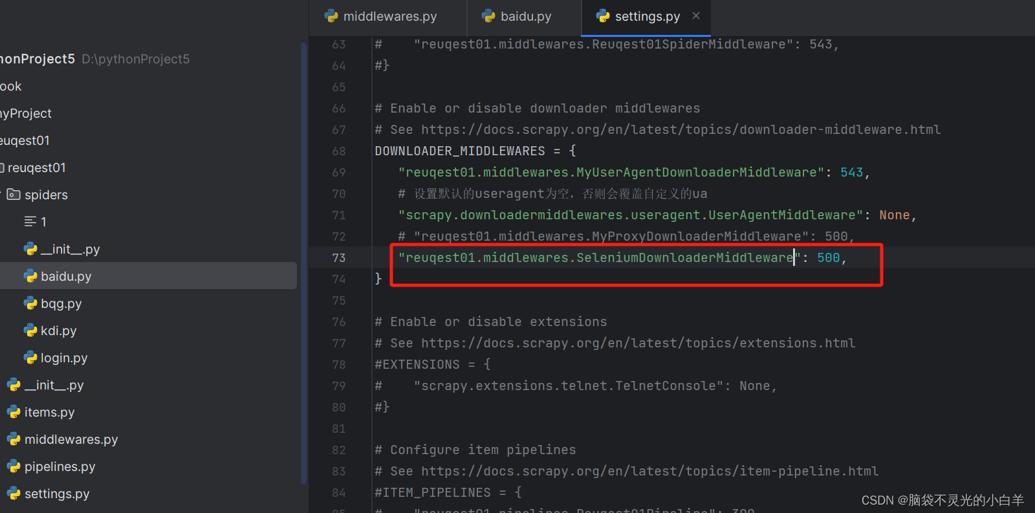Click the Python icon next to items.py
This screenshot has height=513, width=1035.
coord(14,412)
